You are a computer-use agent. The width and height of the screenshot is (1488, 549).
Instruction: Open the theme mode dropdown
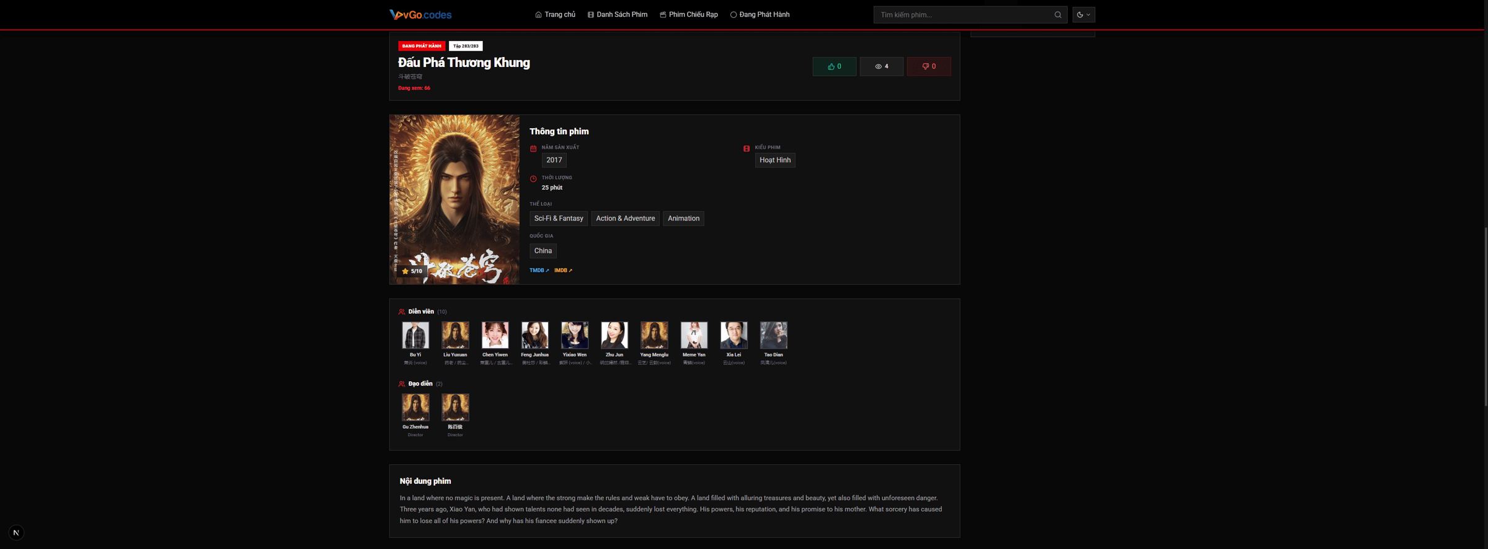(1084, 15)
